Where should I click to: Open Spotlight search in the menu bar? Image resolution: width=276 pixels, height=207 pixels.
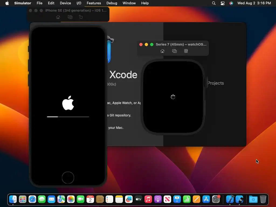(214, 3)
